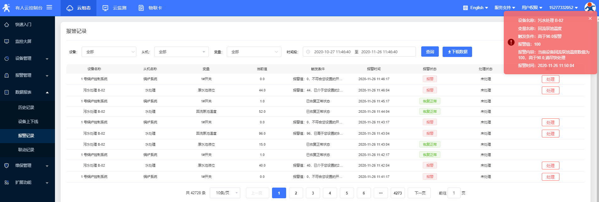Image resolution: width=599 pixels, height=202 pixels.
Task: Click the 报警时间 column header
Action: tap(374, 69)
